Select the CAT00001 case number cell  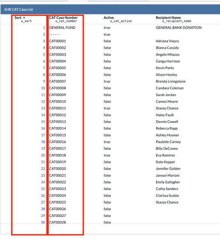(x=58, y=41)
